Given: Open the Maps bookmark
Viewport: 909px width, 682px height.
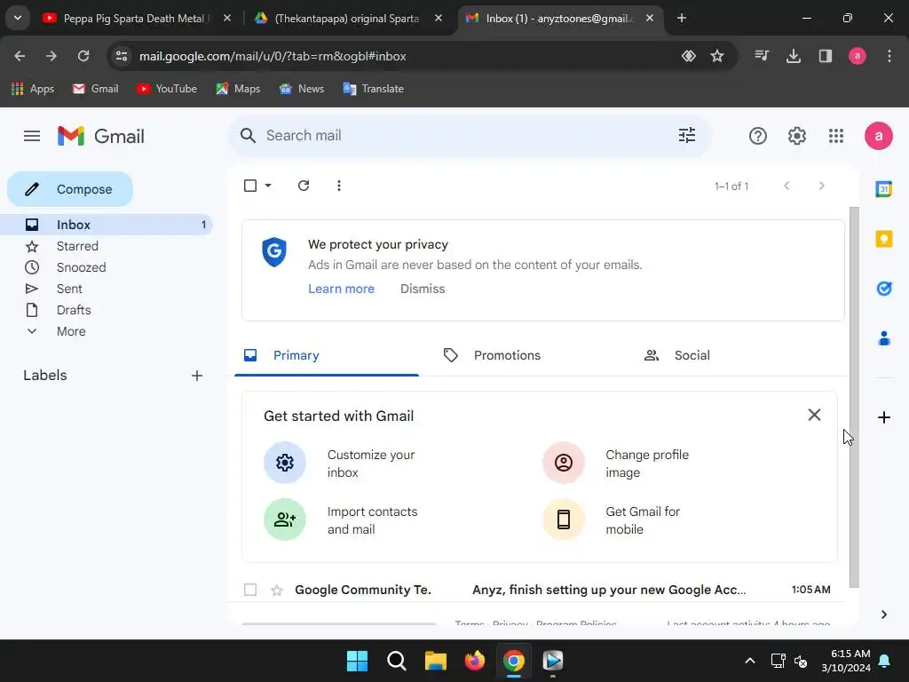Looking at the screenshot, I should pyautogui.click(x=238, y=89).
